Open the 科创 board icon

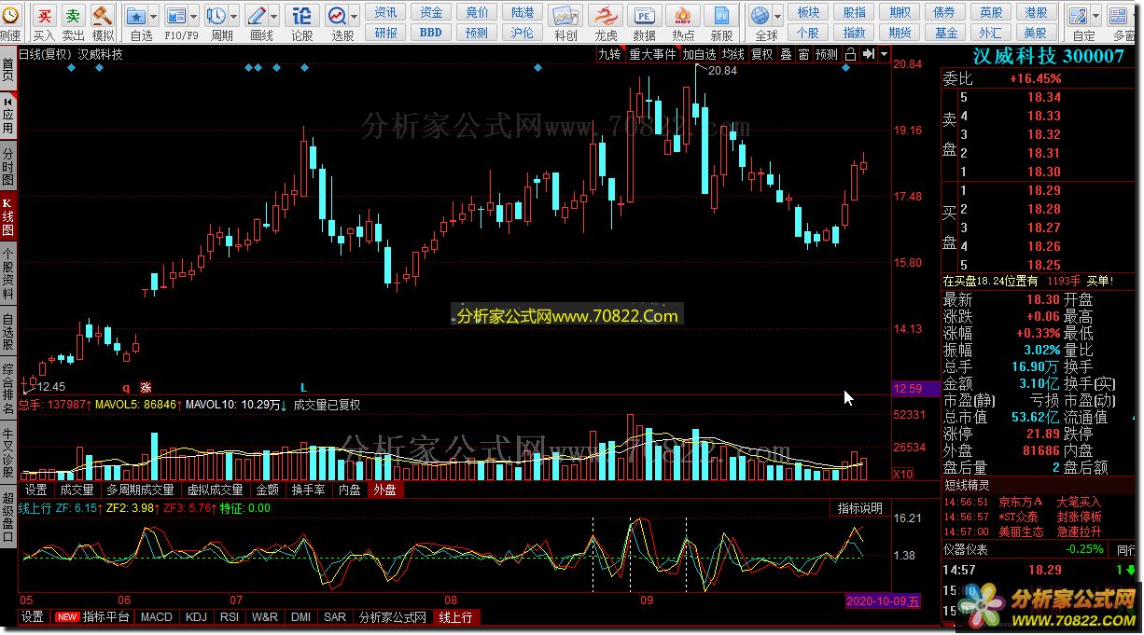click(x=565, y=16)
